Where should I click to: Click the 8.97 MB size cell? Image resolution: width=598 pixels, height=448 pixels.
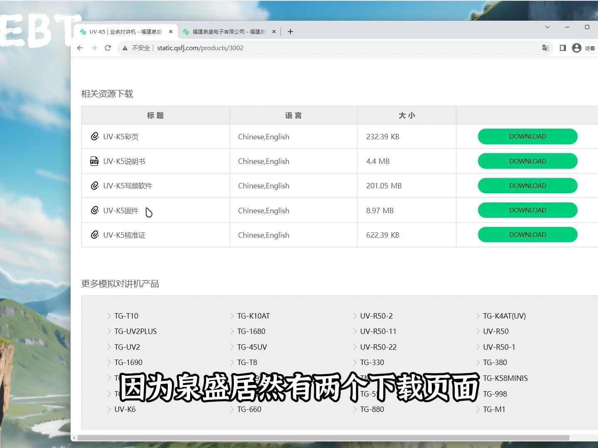pyautogui.click(x=407, y=210)
